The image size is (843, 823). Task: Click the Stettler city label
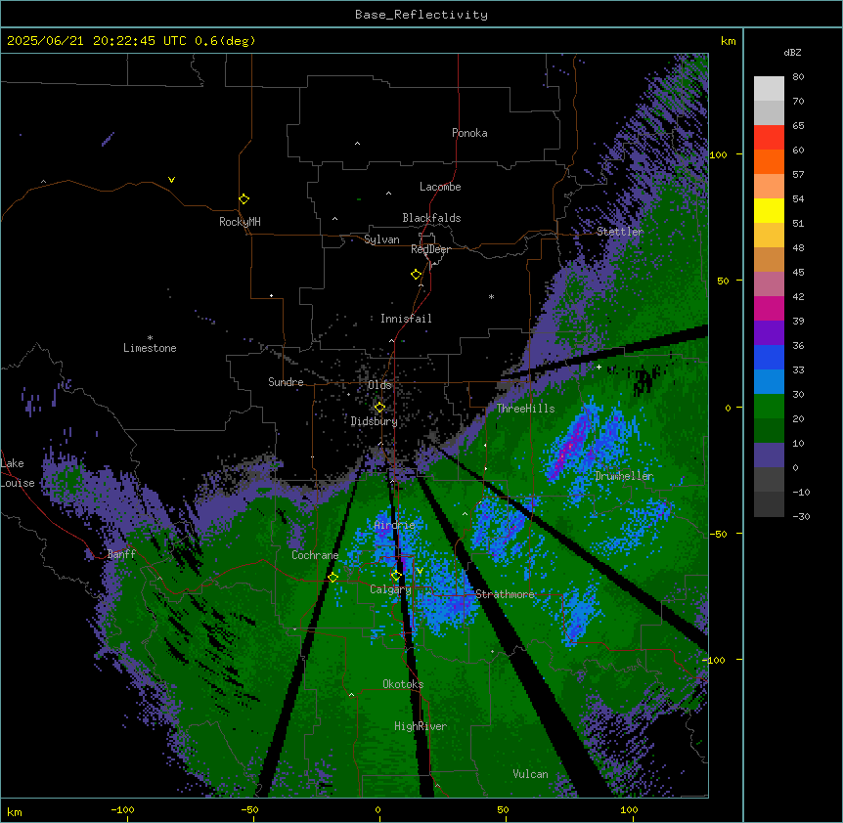coord(620,232)
